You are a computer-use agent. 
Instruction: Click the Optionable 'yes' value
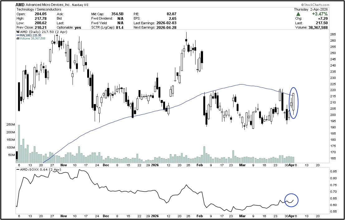pyautogui.click(x=78, y=27)
